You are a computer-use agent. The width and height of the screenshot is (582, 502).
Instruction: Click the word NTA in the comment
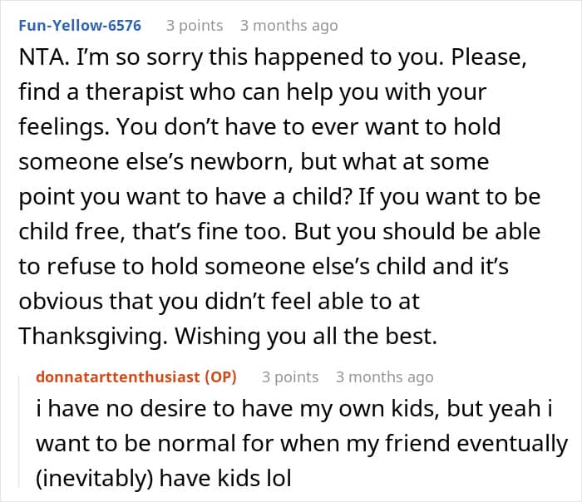tap(41, 57)
